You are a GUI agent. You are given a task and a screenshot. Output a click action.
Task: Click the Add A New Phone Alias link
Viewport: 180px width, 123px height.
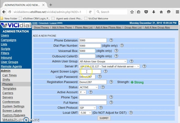[x=107, y=27]
